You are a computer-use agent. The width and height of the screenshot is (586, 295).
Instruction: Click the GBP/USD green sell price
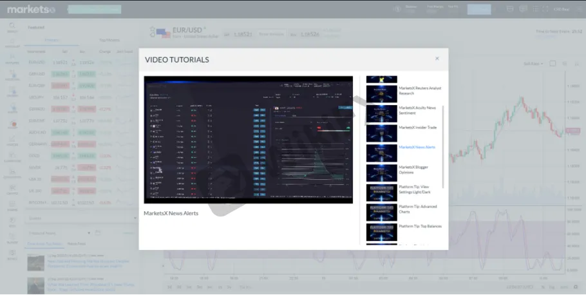pyautogui.click(x=60, y=74)
